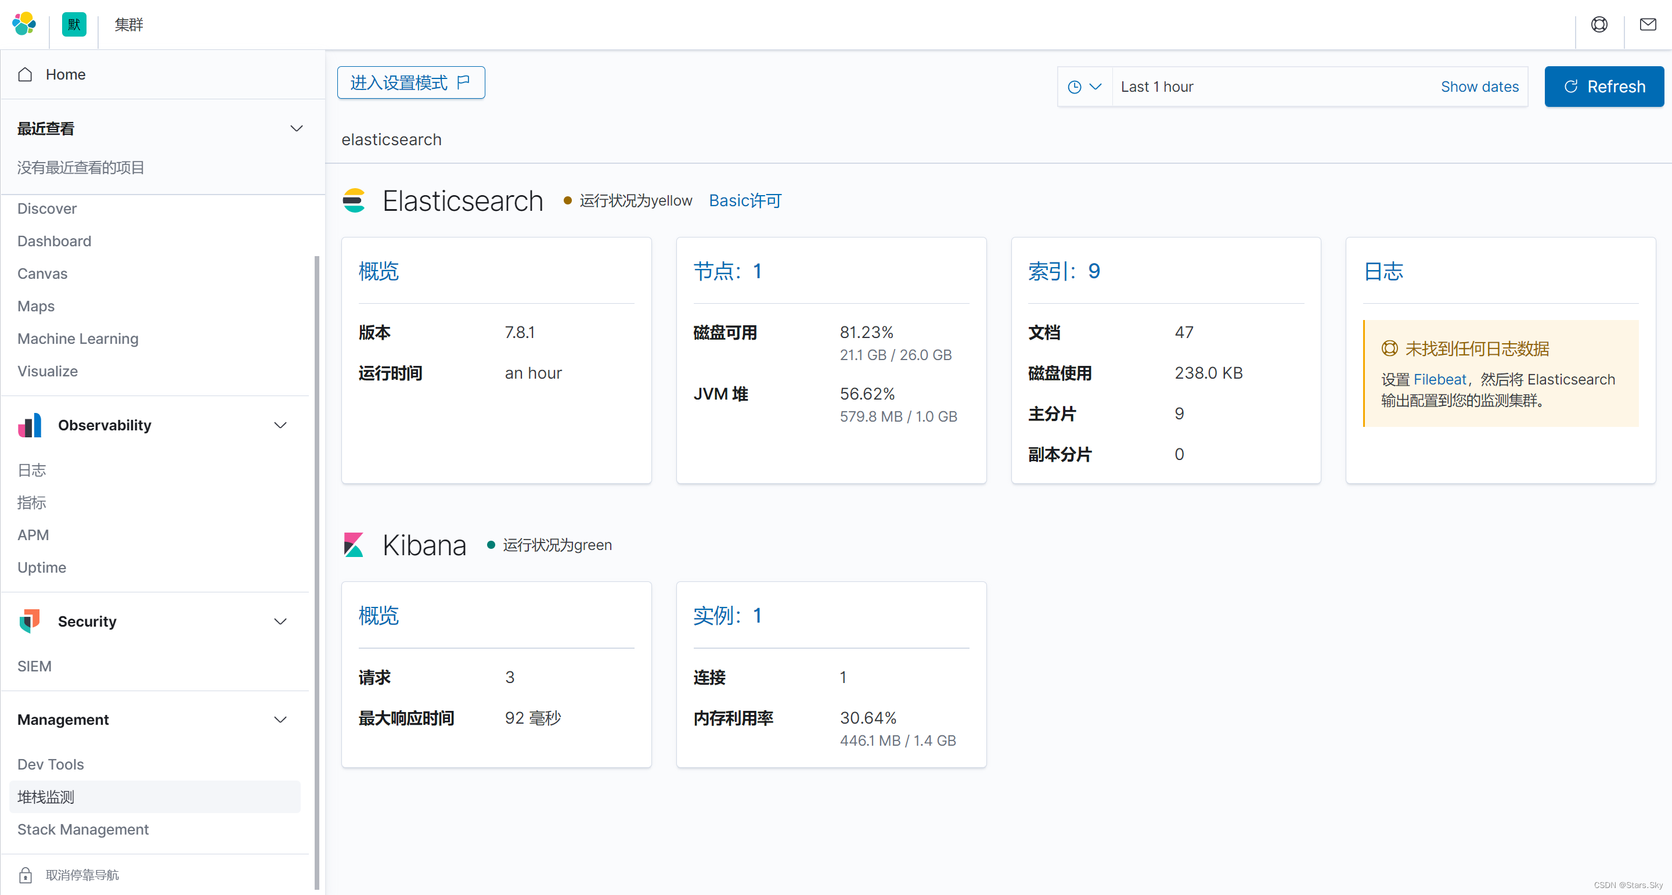Click the Observability bar-chart icon
Viewport: 1672px width, 895px height.
[x=30, y=425]
